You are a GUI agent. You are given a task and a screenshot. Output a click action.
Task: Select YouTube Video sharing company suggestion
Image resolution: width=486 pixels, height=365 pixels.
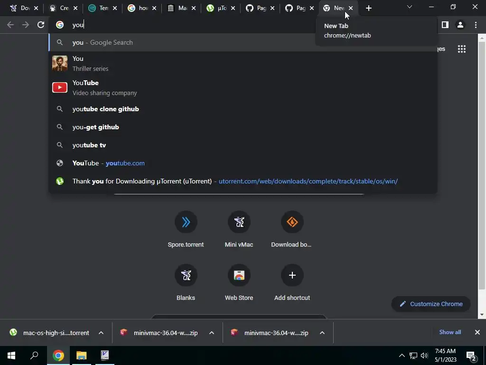[243, 87]
